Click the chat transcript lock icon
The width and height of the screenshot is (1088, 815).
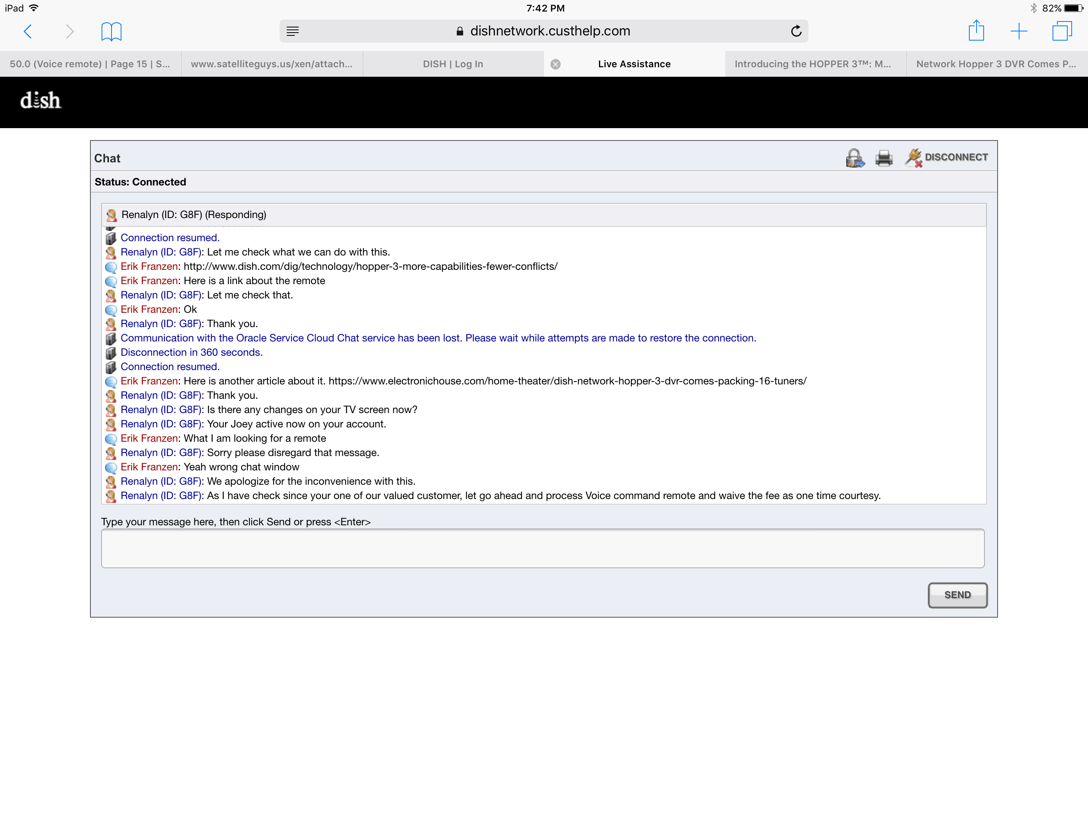point(855,158)
